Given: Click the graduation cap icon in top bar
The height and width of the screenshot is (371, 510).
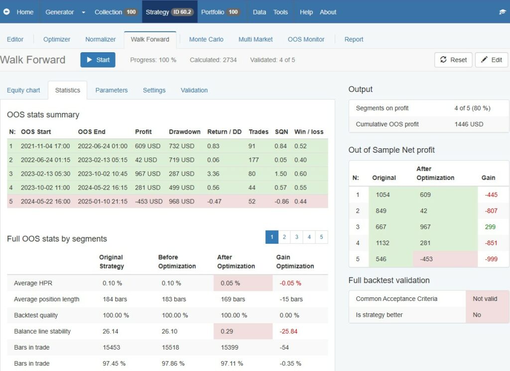Looking at the screenshot, I should (503, 12).
